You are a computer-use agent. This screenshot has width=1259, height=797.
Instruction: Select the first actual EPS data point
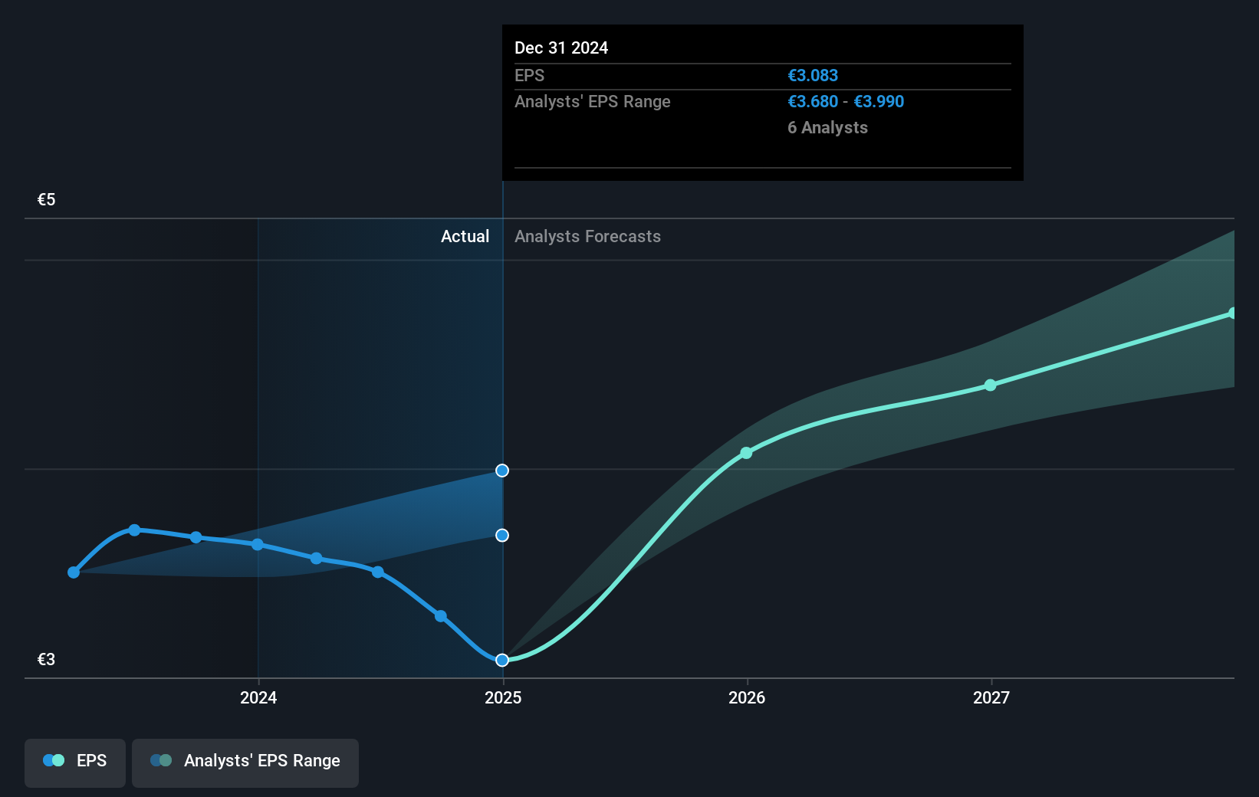(73, 572)
